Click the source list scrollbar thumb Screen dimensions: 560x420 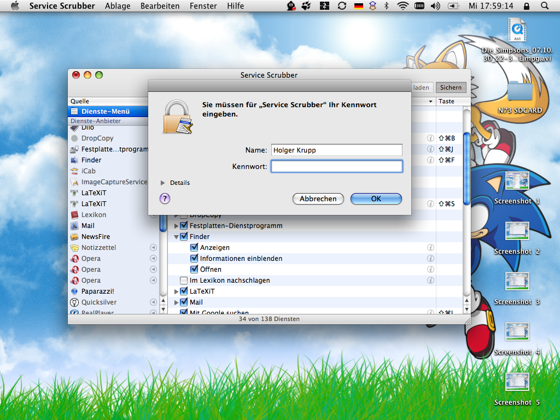163,223
